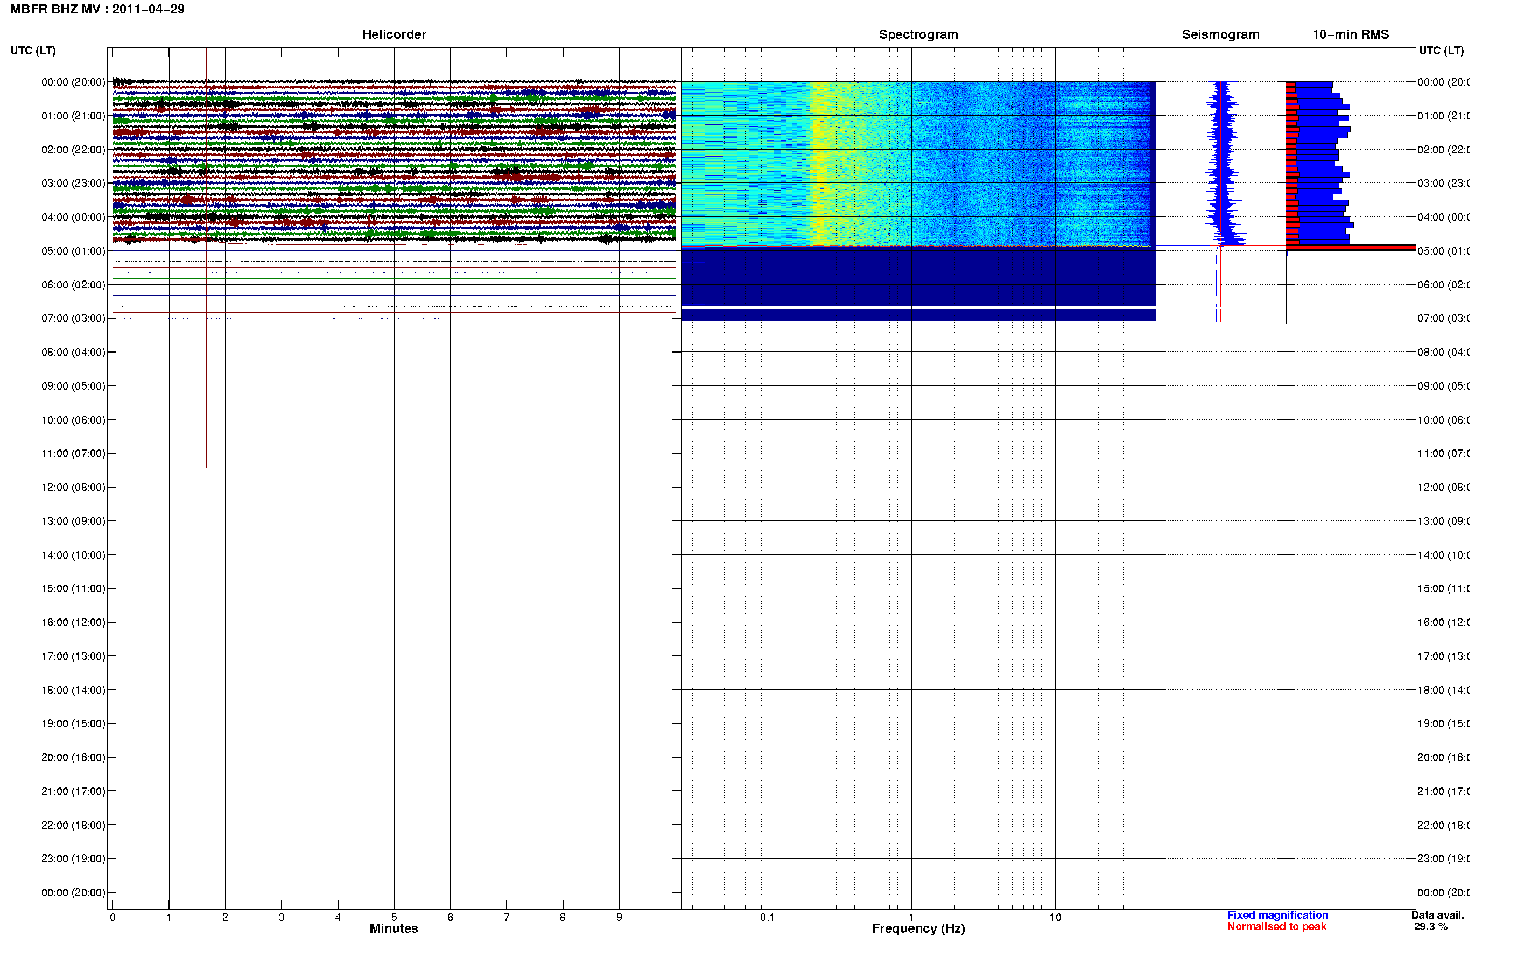
Task: Click the left '02:00 (22:00)' time label
Action: pos(73,150)
